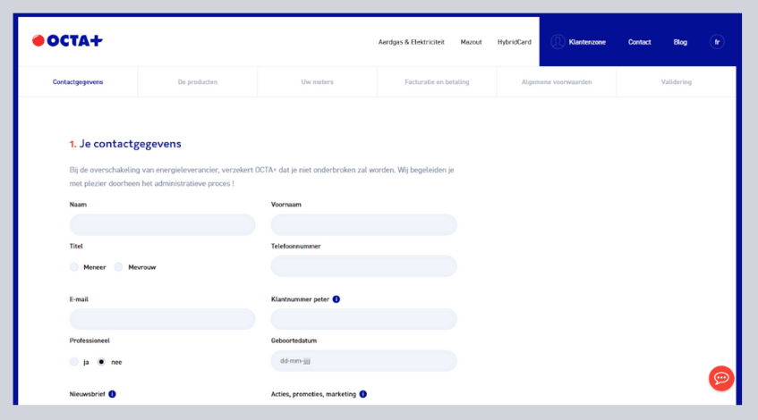Open Aardgas & Elektriciteit menu
The image size is (758, 420).
point(411,42)
